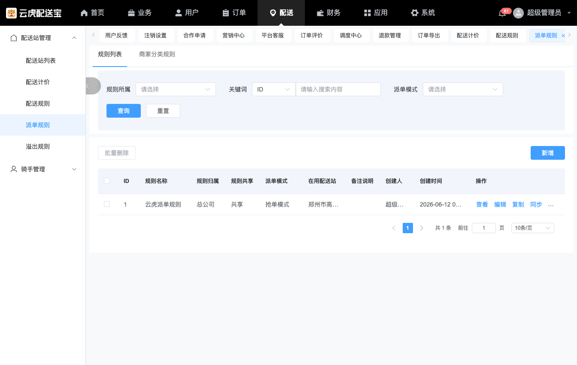Collapse the 配送站管理 sidebar group
Image resolution: width=577 pixels, height=365 pixels.
43,38
